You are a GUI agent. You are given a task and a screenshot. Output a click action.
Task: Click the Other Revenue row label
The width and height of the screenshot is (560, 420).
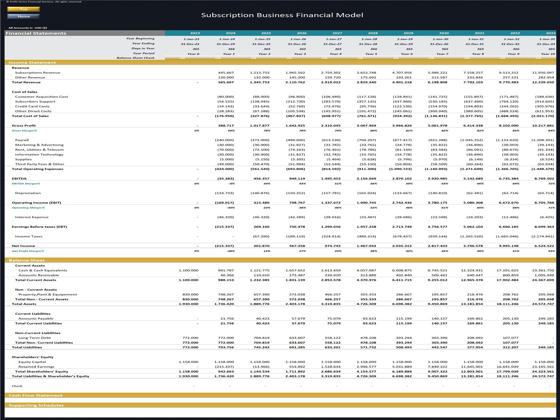(x=30, y=78)
